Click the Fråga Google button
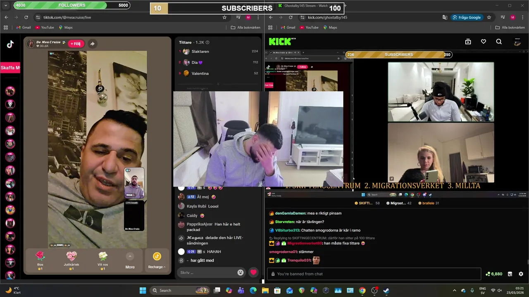Viewport: 529px width, 297px height. 467,17
